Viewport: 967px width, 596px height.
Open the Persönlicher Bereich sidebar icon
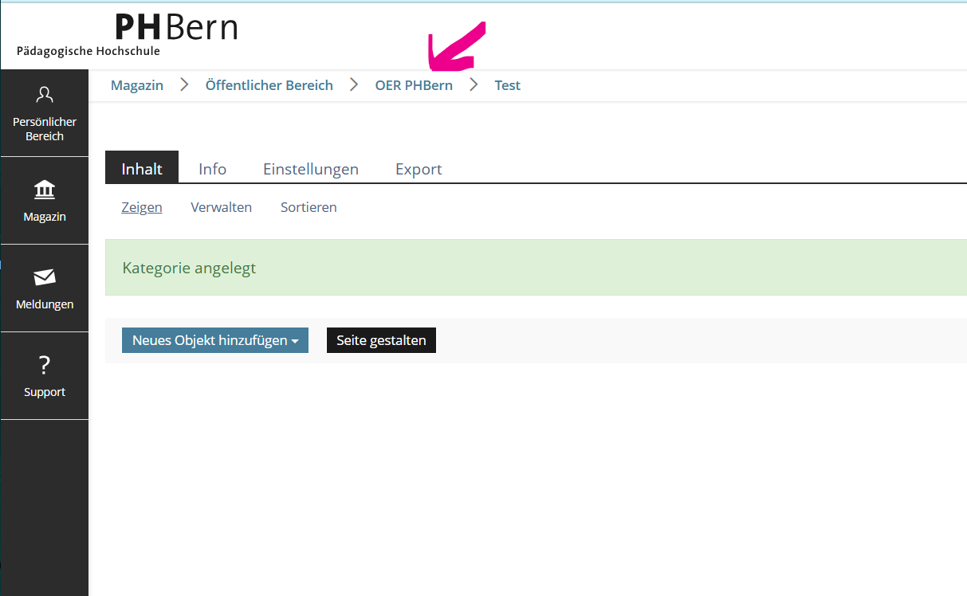click(44, 112)
